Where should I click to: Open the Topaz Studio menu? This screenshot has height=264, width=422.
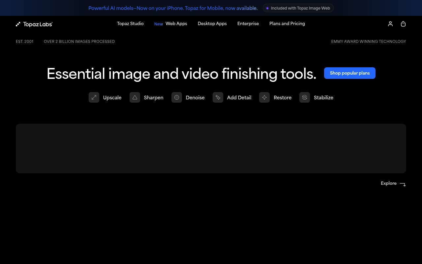(130, 24)
